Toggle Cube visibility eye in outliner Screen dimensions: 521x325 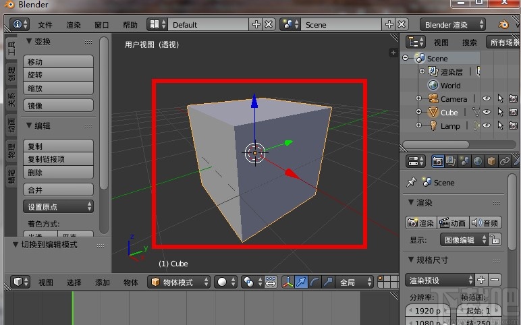point(487,112)
